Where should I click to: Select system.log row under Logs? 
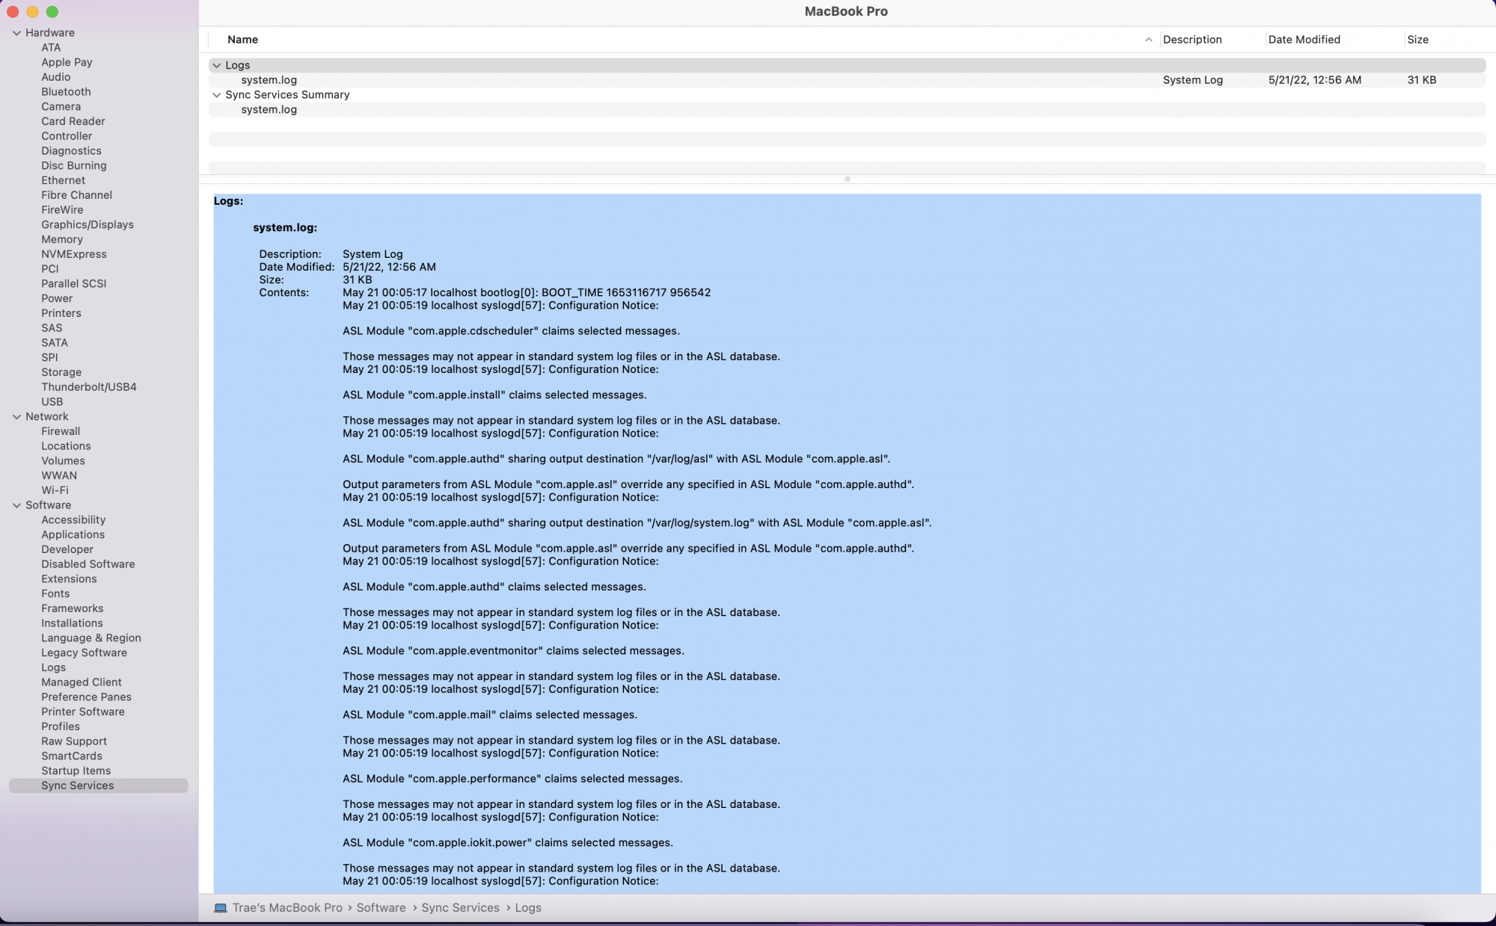click(269, 80)
